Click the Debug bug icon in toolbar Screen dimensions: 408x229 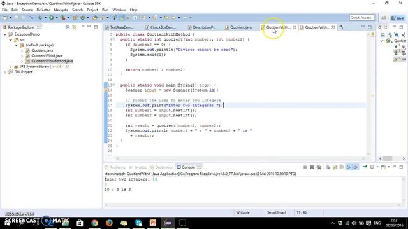click(40, 18)
